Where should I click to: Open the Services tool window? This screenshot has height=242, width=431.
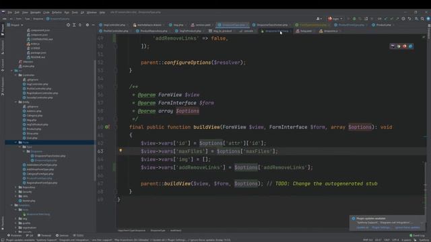click(62, 235)
